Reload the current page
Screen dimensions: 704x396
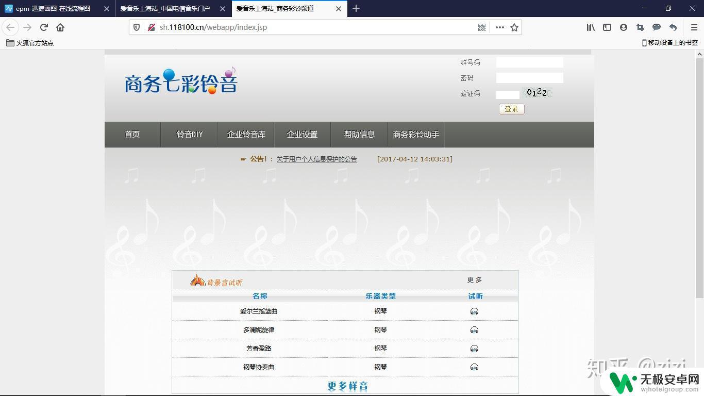[x=44, y=27]
